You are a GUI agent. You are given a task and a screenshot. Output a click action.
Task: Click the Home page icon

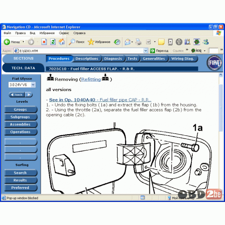62,42
